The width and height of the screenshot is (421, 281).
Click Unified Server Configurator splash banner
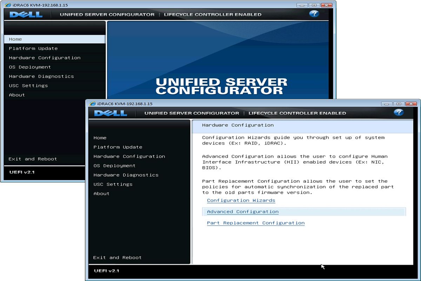tap(221, 86)
